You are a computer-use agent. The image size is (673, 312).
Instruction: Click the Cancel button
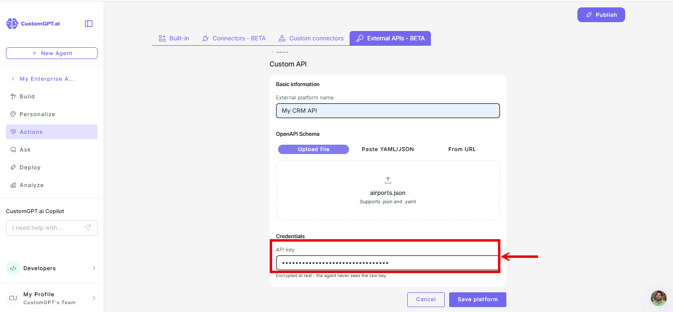coord(426,299)
